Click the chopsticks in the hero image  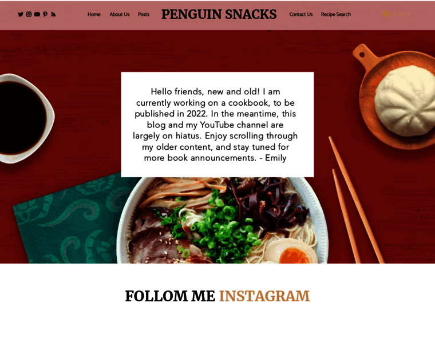click(357, 200)
